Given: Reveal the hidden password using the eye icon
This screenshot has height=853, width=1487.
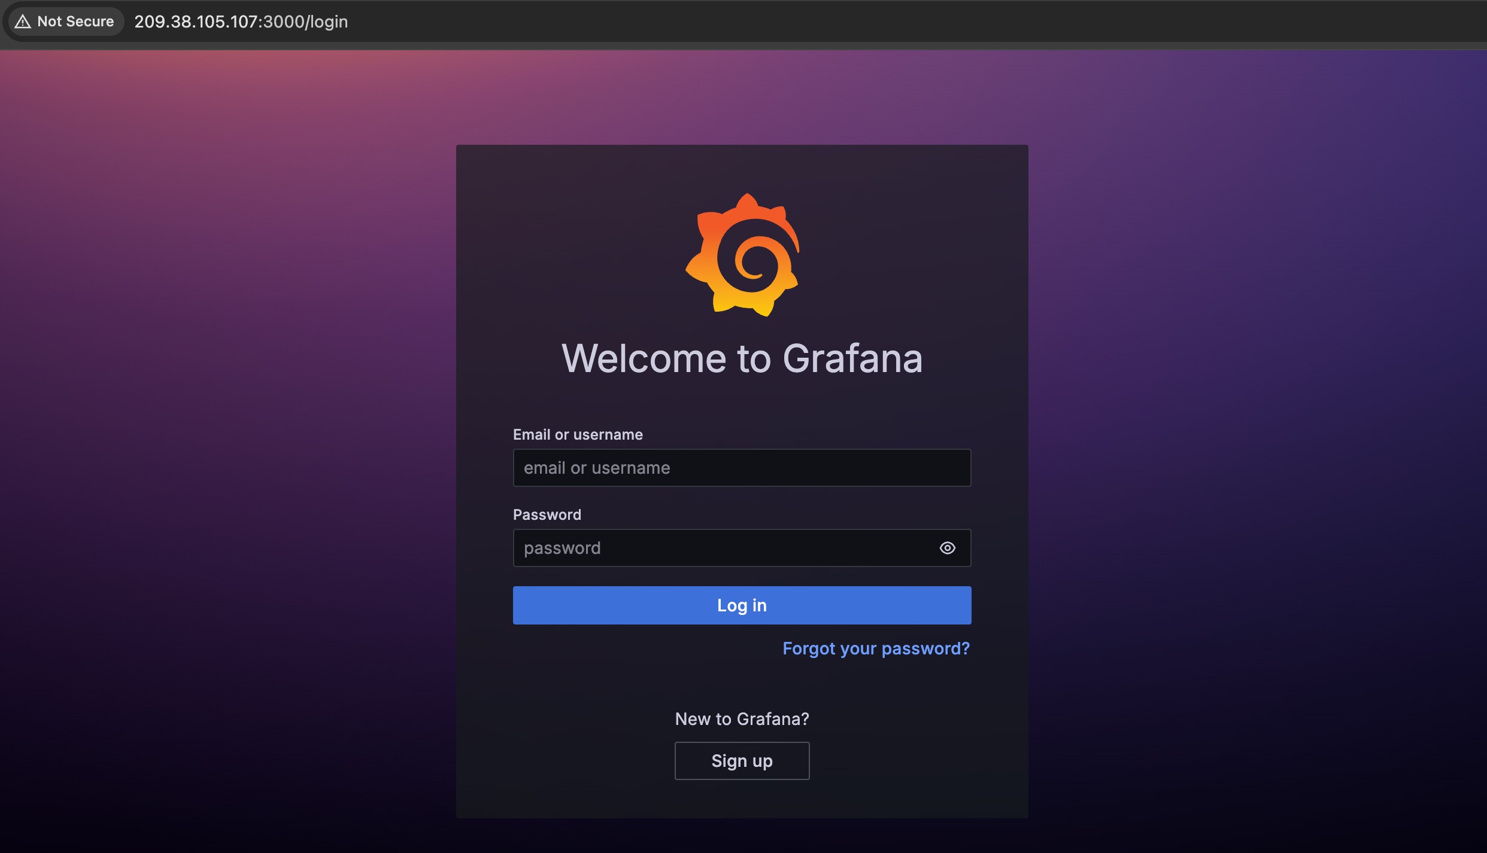Looking at the screenshot, I should click(948, 547).
